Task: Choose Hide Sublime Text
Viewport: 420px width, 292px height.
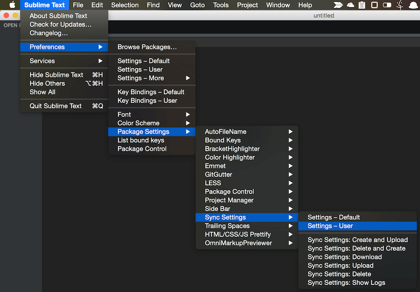Action: (64, 75)
